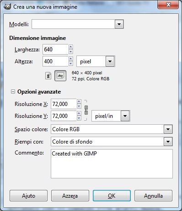Confirm with the OK button
The image size is (182, 211).
tap(112, 196)
